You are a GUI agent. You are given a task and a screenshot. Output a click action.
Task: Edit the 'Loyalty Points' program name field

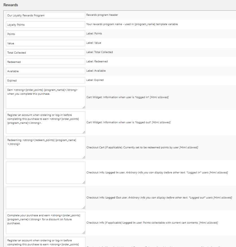[x=46, y=25]
